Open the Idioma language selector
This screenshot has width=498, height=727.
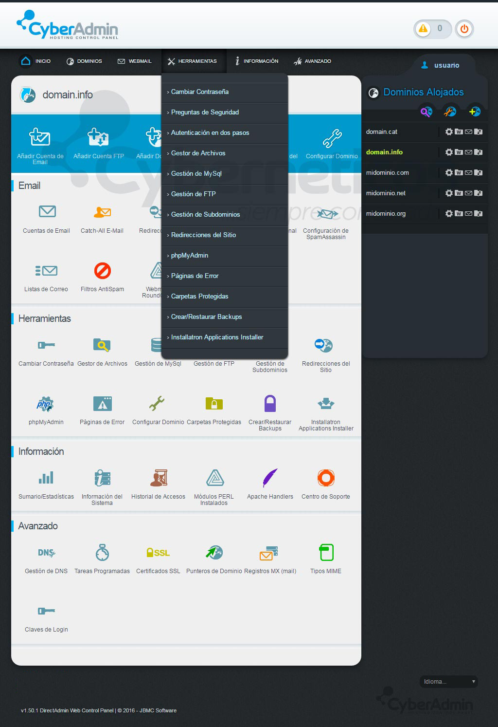pos(448,682)
